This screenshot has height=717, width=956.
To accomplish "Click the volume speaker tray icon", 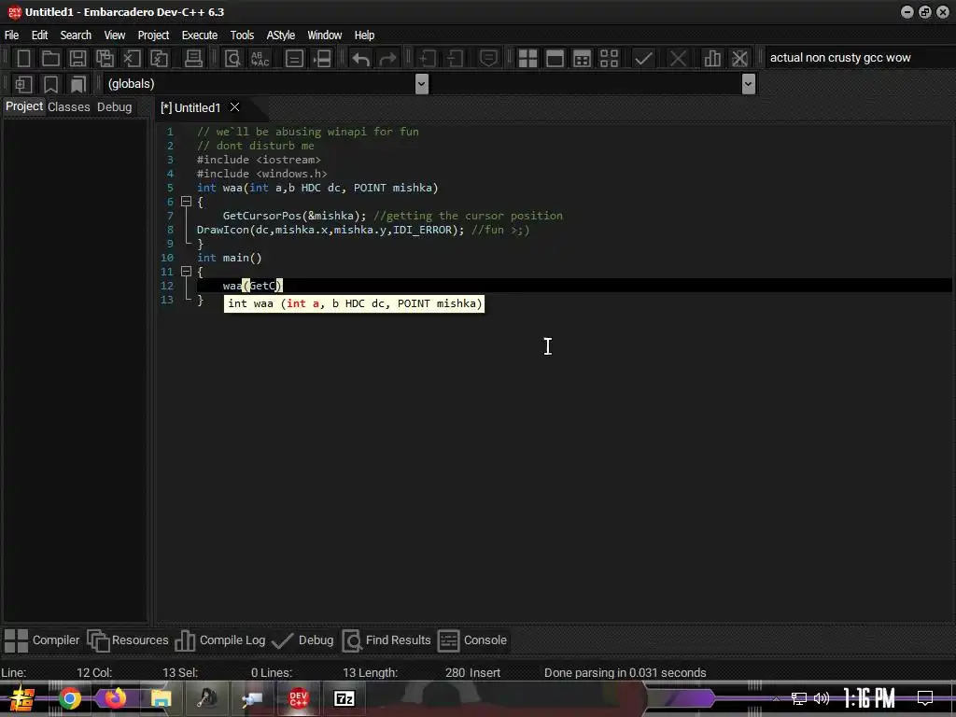I will pyautogui.click(x=822, y=698).
